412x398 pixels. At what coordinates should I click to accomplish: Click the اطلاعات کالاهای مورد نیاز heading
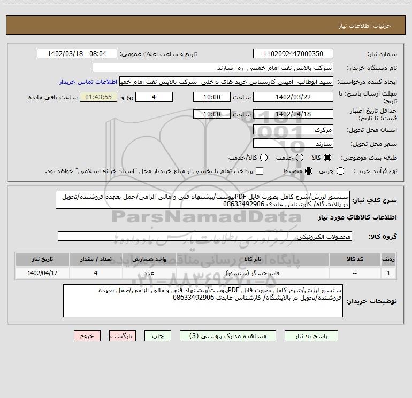357,217
